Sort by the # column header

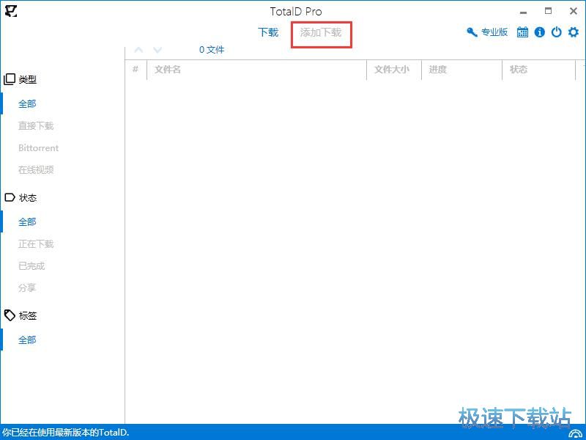tap(136, 69)
